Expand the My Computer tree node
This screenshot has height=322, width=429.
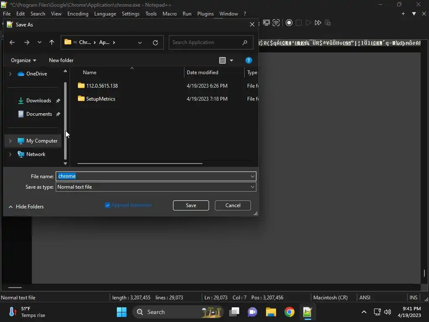click(10, 141)
